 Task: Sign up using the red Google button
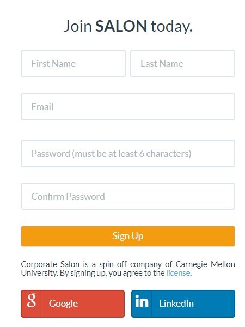coord(73,304)
